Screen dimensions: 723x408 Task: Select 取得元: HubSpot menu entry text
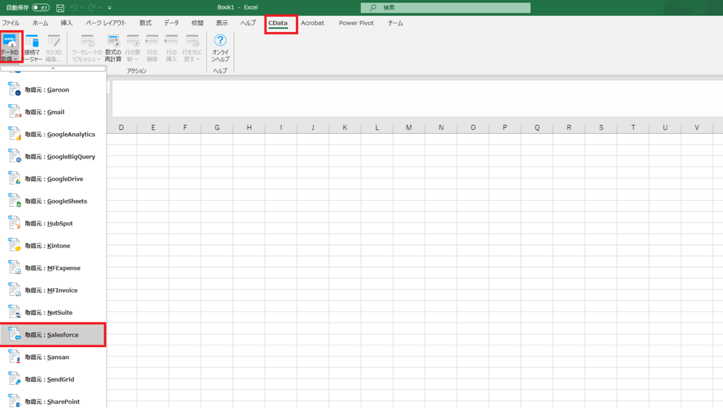click(49, 224)
